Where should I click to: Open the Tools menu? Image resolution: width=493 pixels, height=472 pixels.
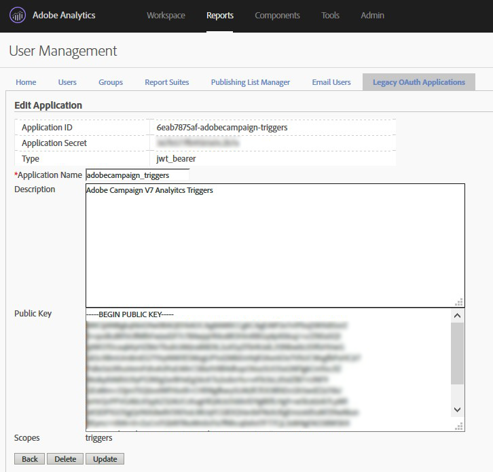[330, 16]
